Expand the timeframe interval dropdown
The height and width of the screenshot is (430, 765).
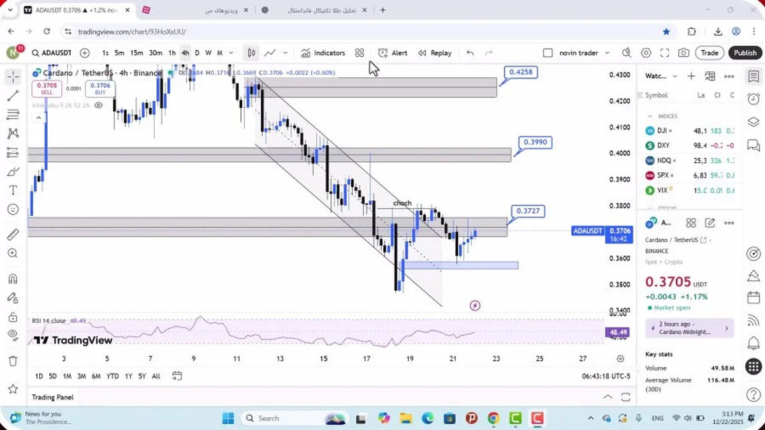point(230,53)
